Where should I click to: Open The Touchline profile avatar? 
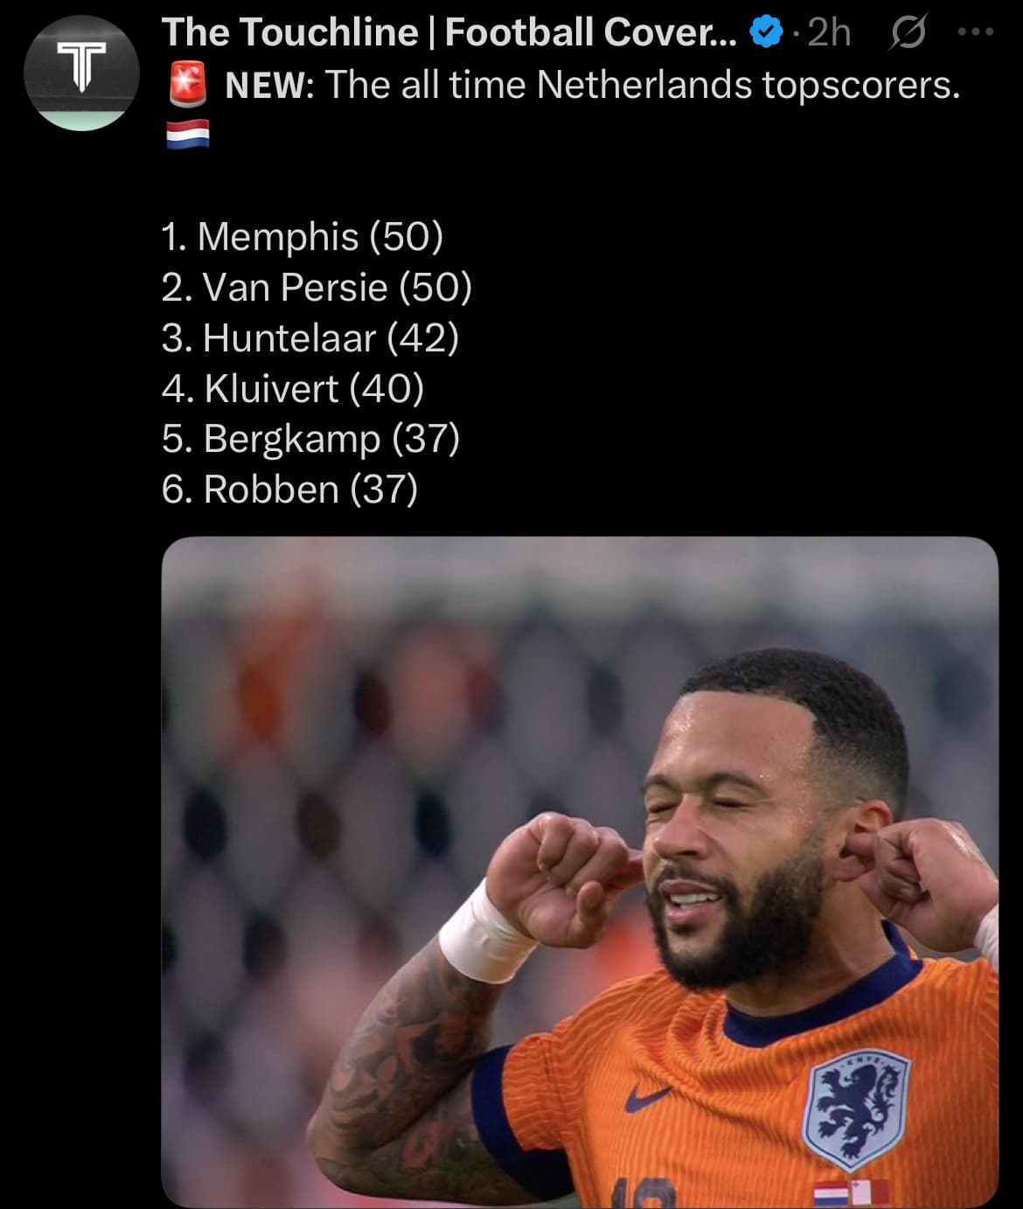click(81, 73)
